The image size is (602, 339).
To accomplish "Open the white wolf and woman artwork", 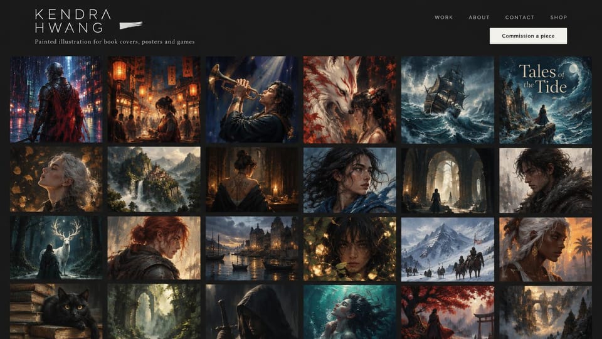I will (x=350, y=100).
